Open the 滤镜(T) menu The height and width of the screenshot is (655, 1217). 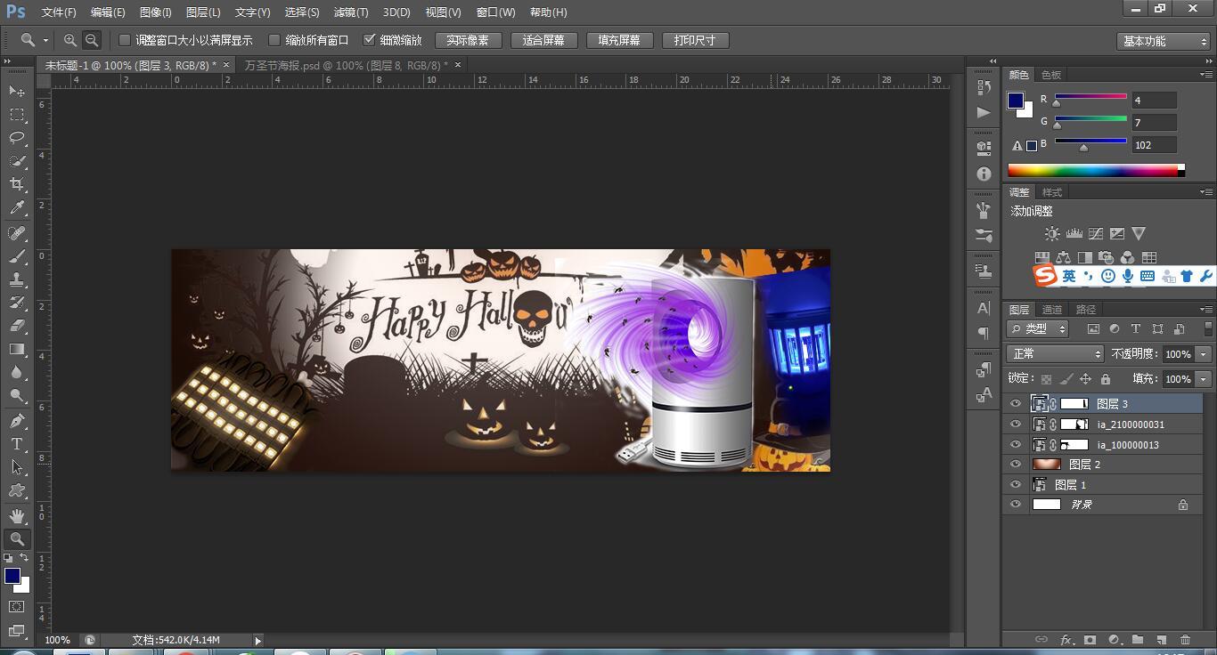[x=350, y=12]
